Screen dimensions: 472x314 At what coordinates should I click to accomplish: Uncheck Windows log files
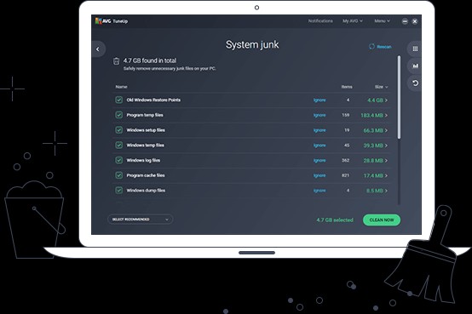[x=119, y=160]
